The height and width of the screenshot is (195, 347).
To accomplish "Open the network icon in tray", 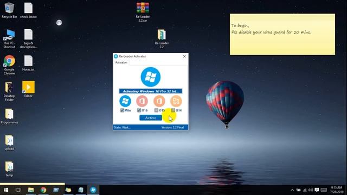I will click(x=305, y=190).
